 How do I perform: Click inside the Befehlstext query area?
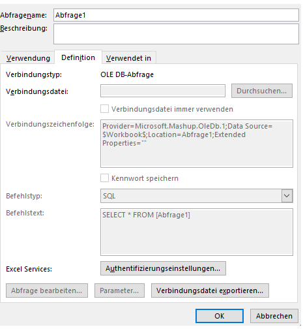point(197,232)
